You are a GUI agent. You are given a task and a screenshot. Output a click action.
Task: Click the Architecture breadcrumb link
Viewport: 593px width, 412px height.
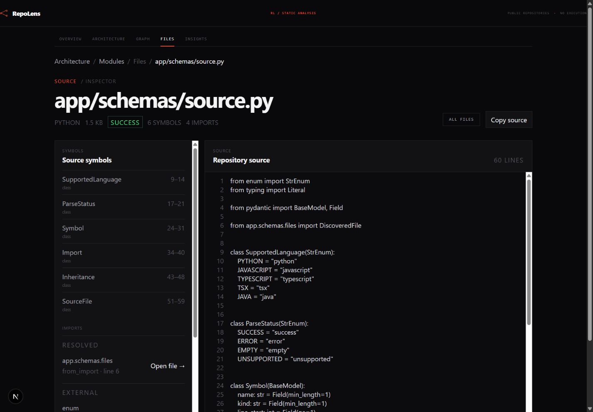[72, 61]
